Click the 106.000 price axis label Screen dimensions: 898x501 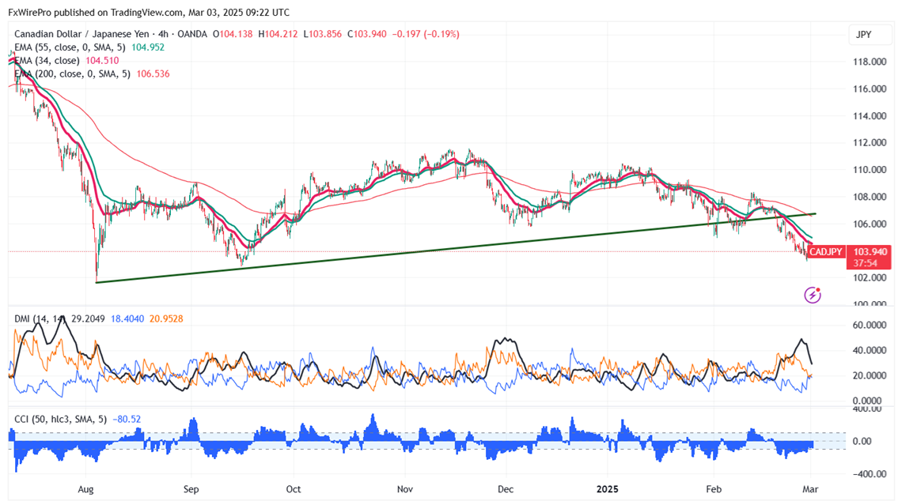[x=870, y=224]
